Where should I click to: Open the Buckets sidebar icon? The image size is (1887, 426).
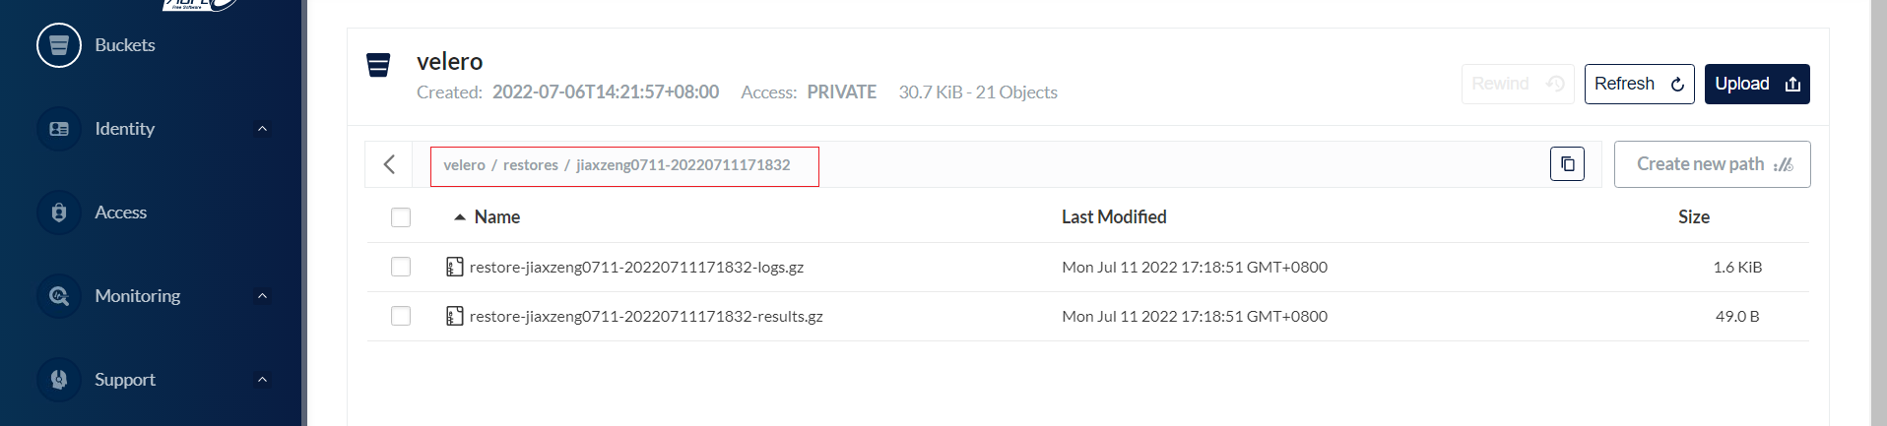click(59, 45)
